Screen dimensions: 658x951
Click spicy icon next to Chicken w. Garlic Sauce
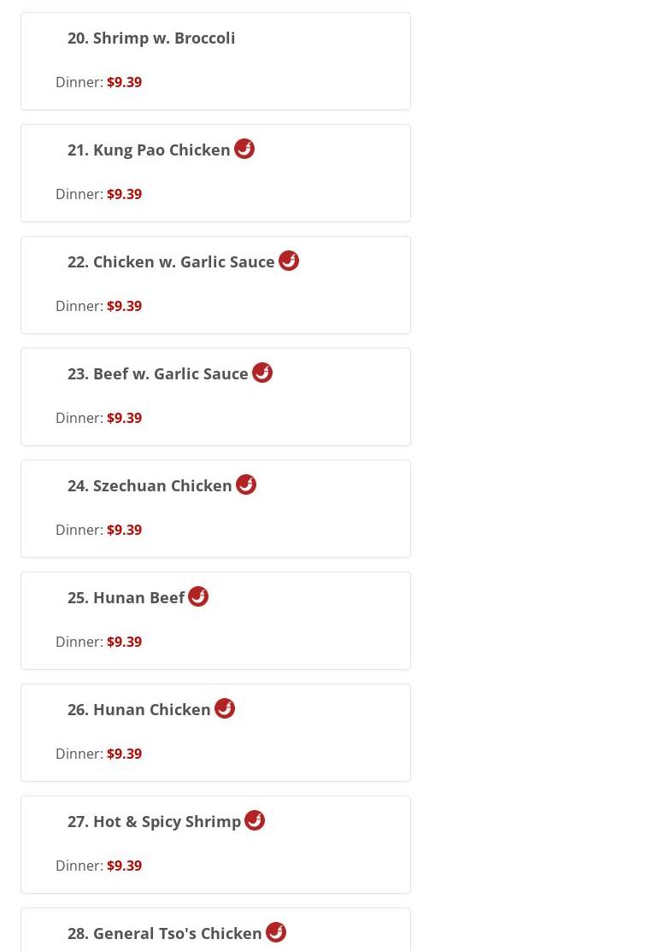point(289,261)
